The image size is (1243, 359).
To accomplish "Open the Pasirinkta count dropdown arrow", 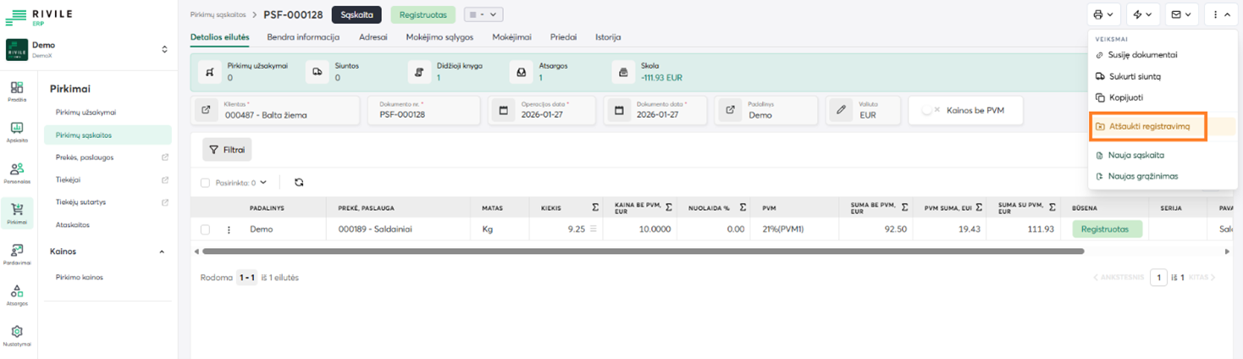I will 263,182.
